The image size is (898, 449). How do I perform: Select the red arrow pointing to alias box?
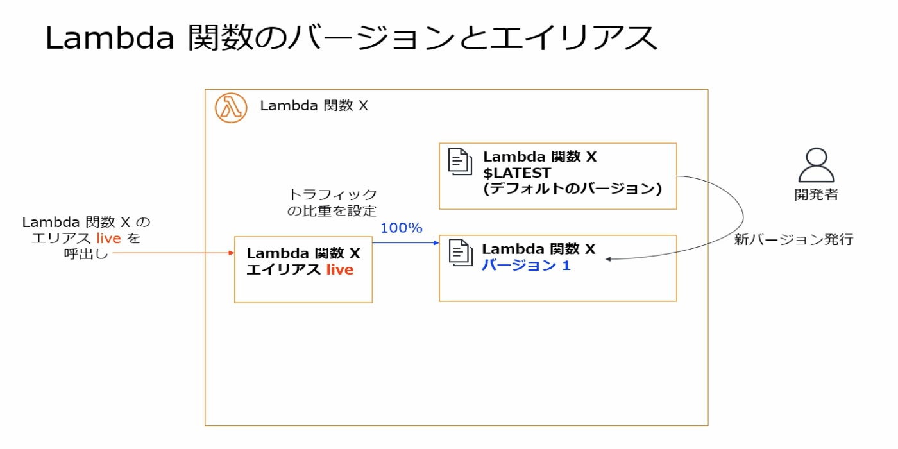pos(173,253)
